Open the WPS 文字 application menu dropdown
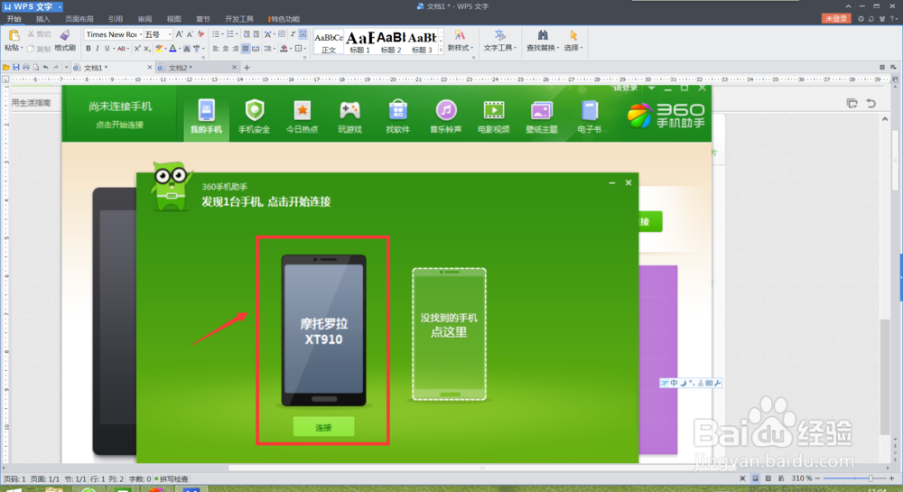This screenshot has height=492, width=903. [x=60, y=6]
